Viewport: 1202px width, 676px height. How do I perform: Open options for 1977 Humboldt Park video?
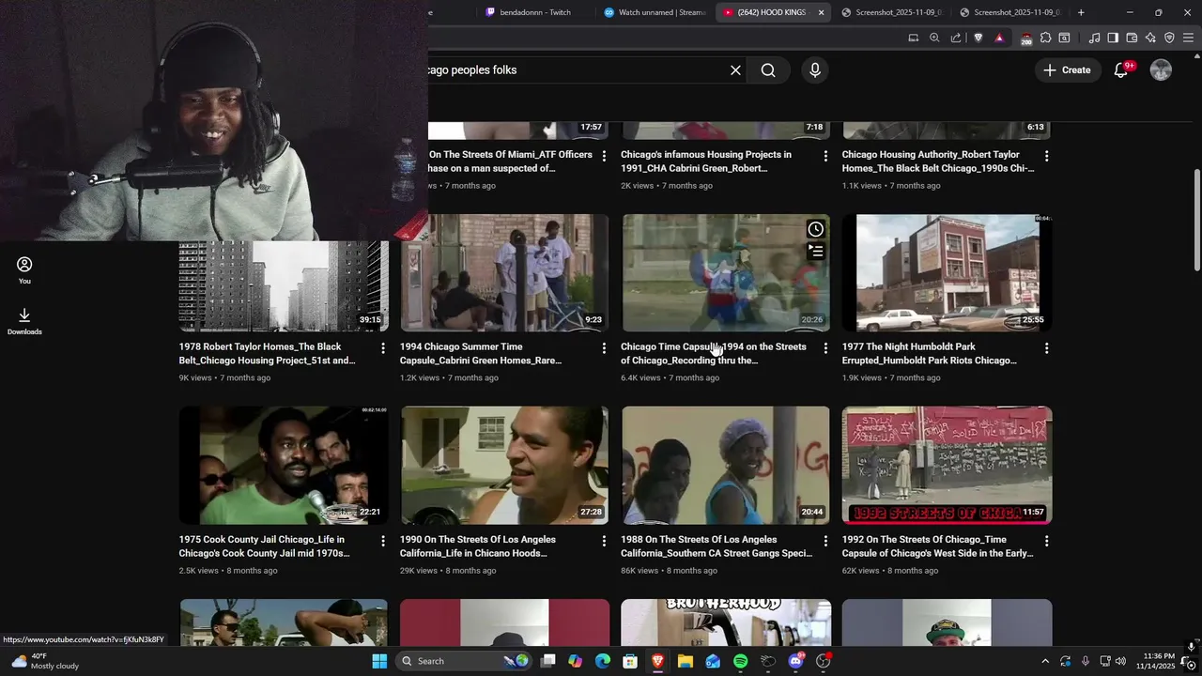1046,348
